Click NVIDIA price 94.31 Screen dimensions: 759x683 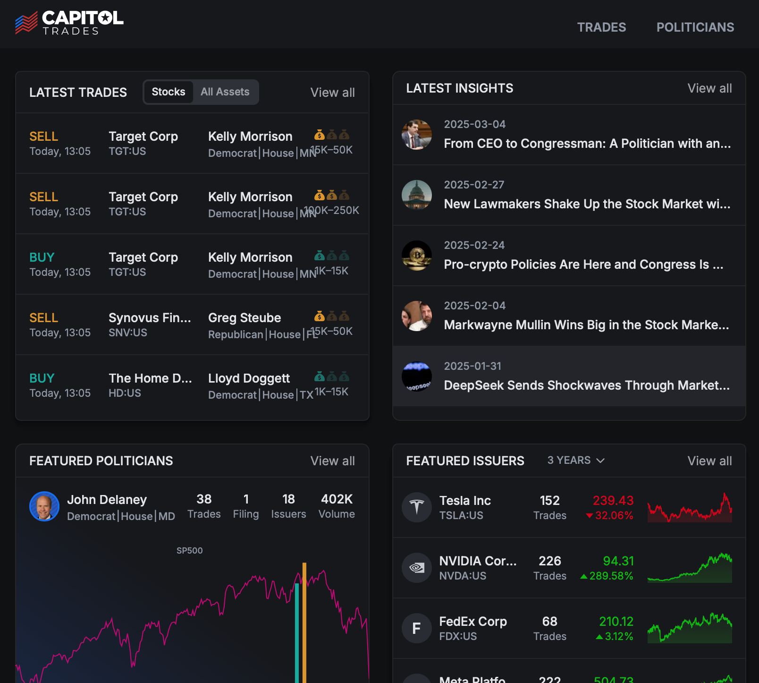coord(618,561)
